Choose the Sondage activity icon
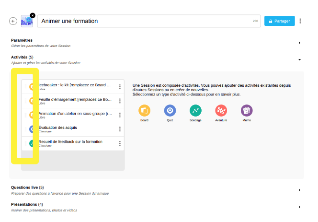This screenshot has width=318, height=222. click(195, 110)
